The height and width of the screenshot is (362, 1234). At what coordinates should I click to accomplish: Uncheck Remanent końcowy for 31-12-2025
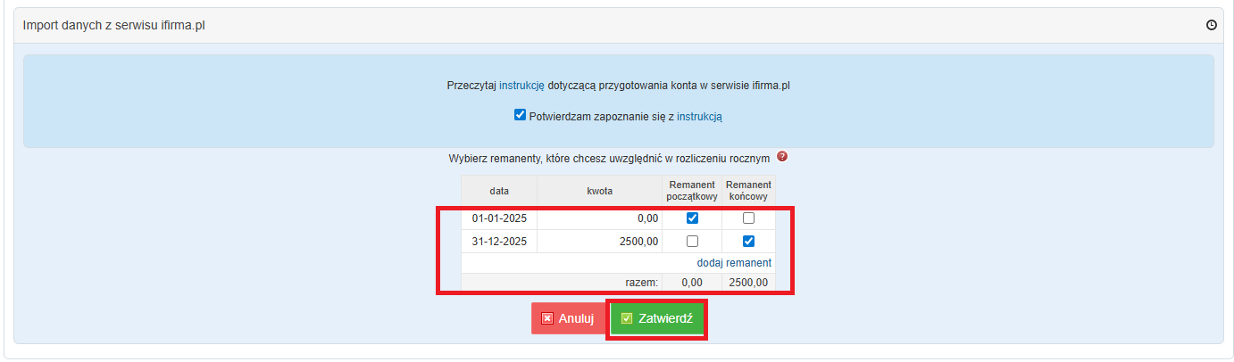748,241
